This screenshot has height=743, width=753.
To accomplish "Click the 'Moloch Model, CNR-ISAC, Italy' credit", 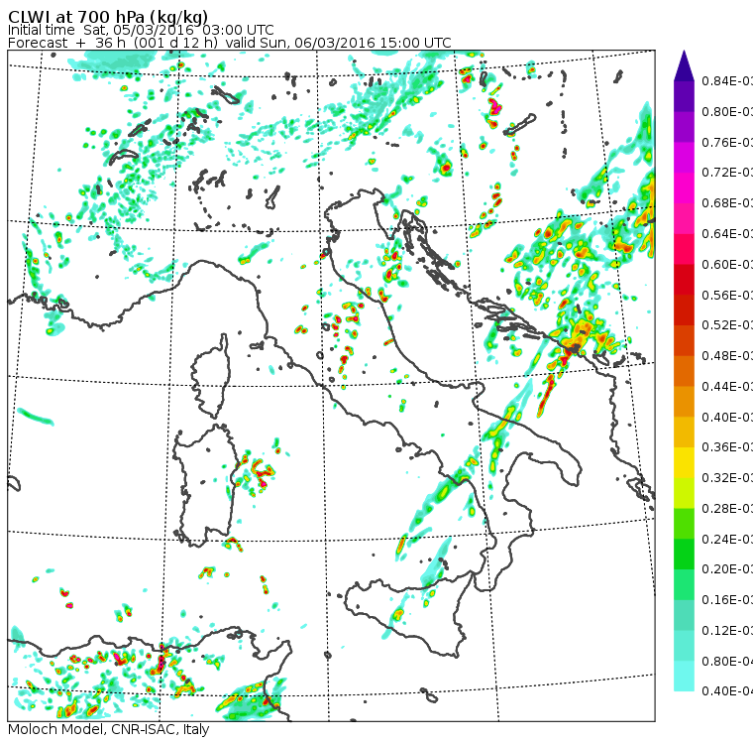I will point(109,729).
